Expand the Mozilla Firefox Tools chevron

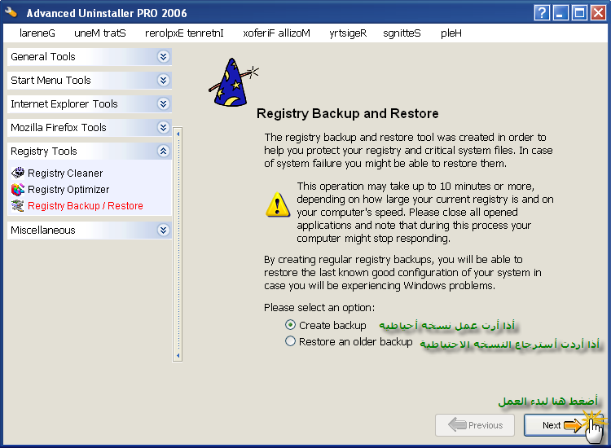click(x=163, y=127)
